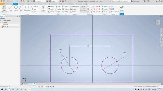The height and width of the screenshot is (91, 163).
Task: Select the Split tool
Action: (58, 12)
